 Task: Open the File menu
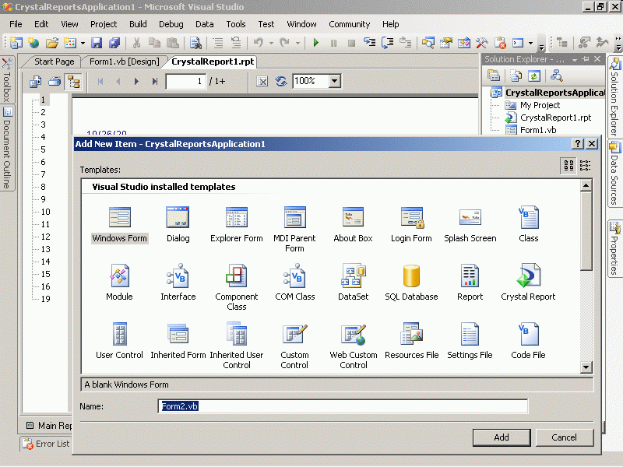coord(16,24)
